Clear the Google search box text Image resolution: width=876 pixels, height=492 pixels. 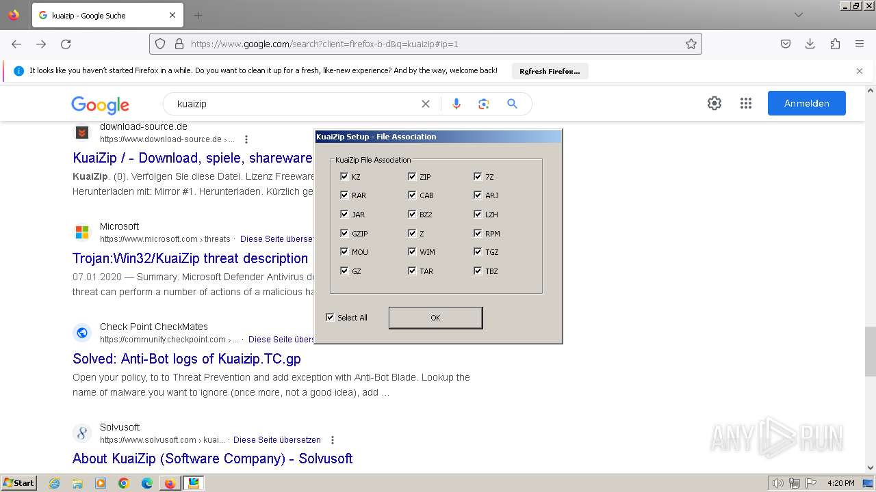tap(426, 104)
